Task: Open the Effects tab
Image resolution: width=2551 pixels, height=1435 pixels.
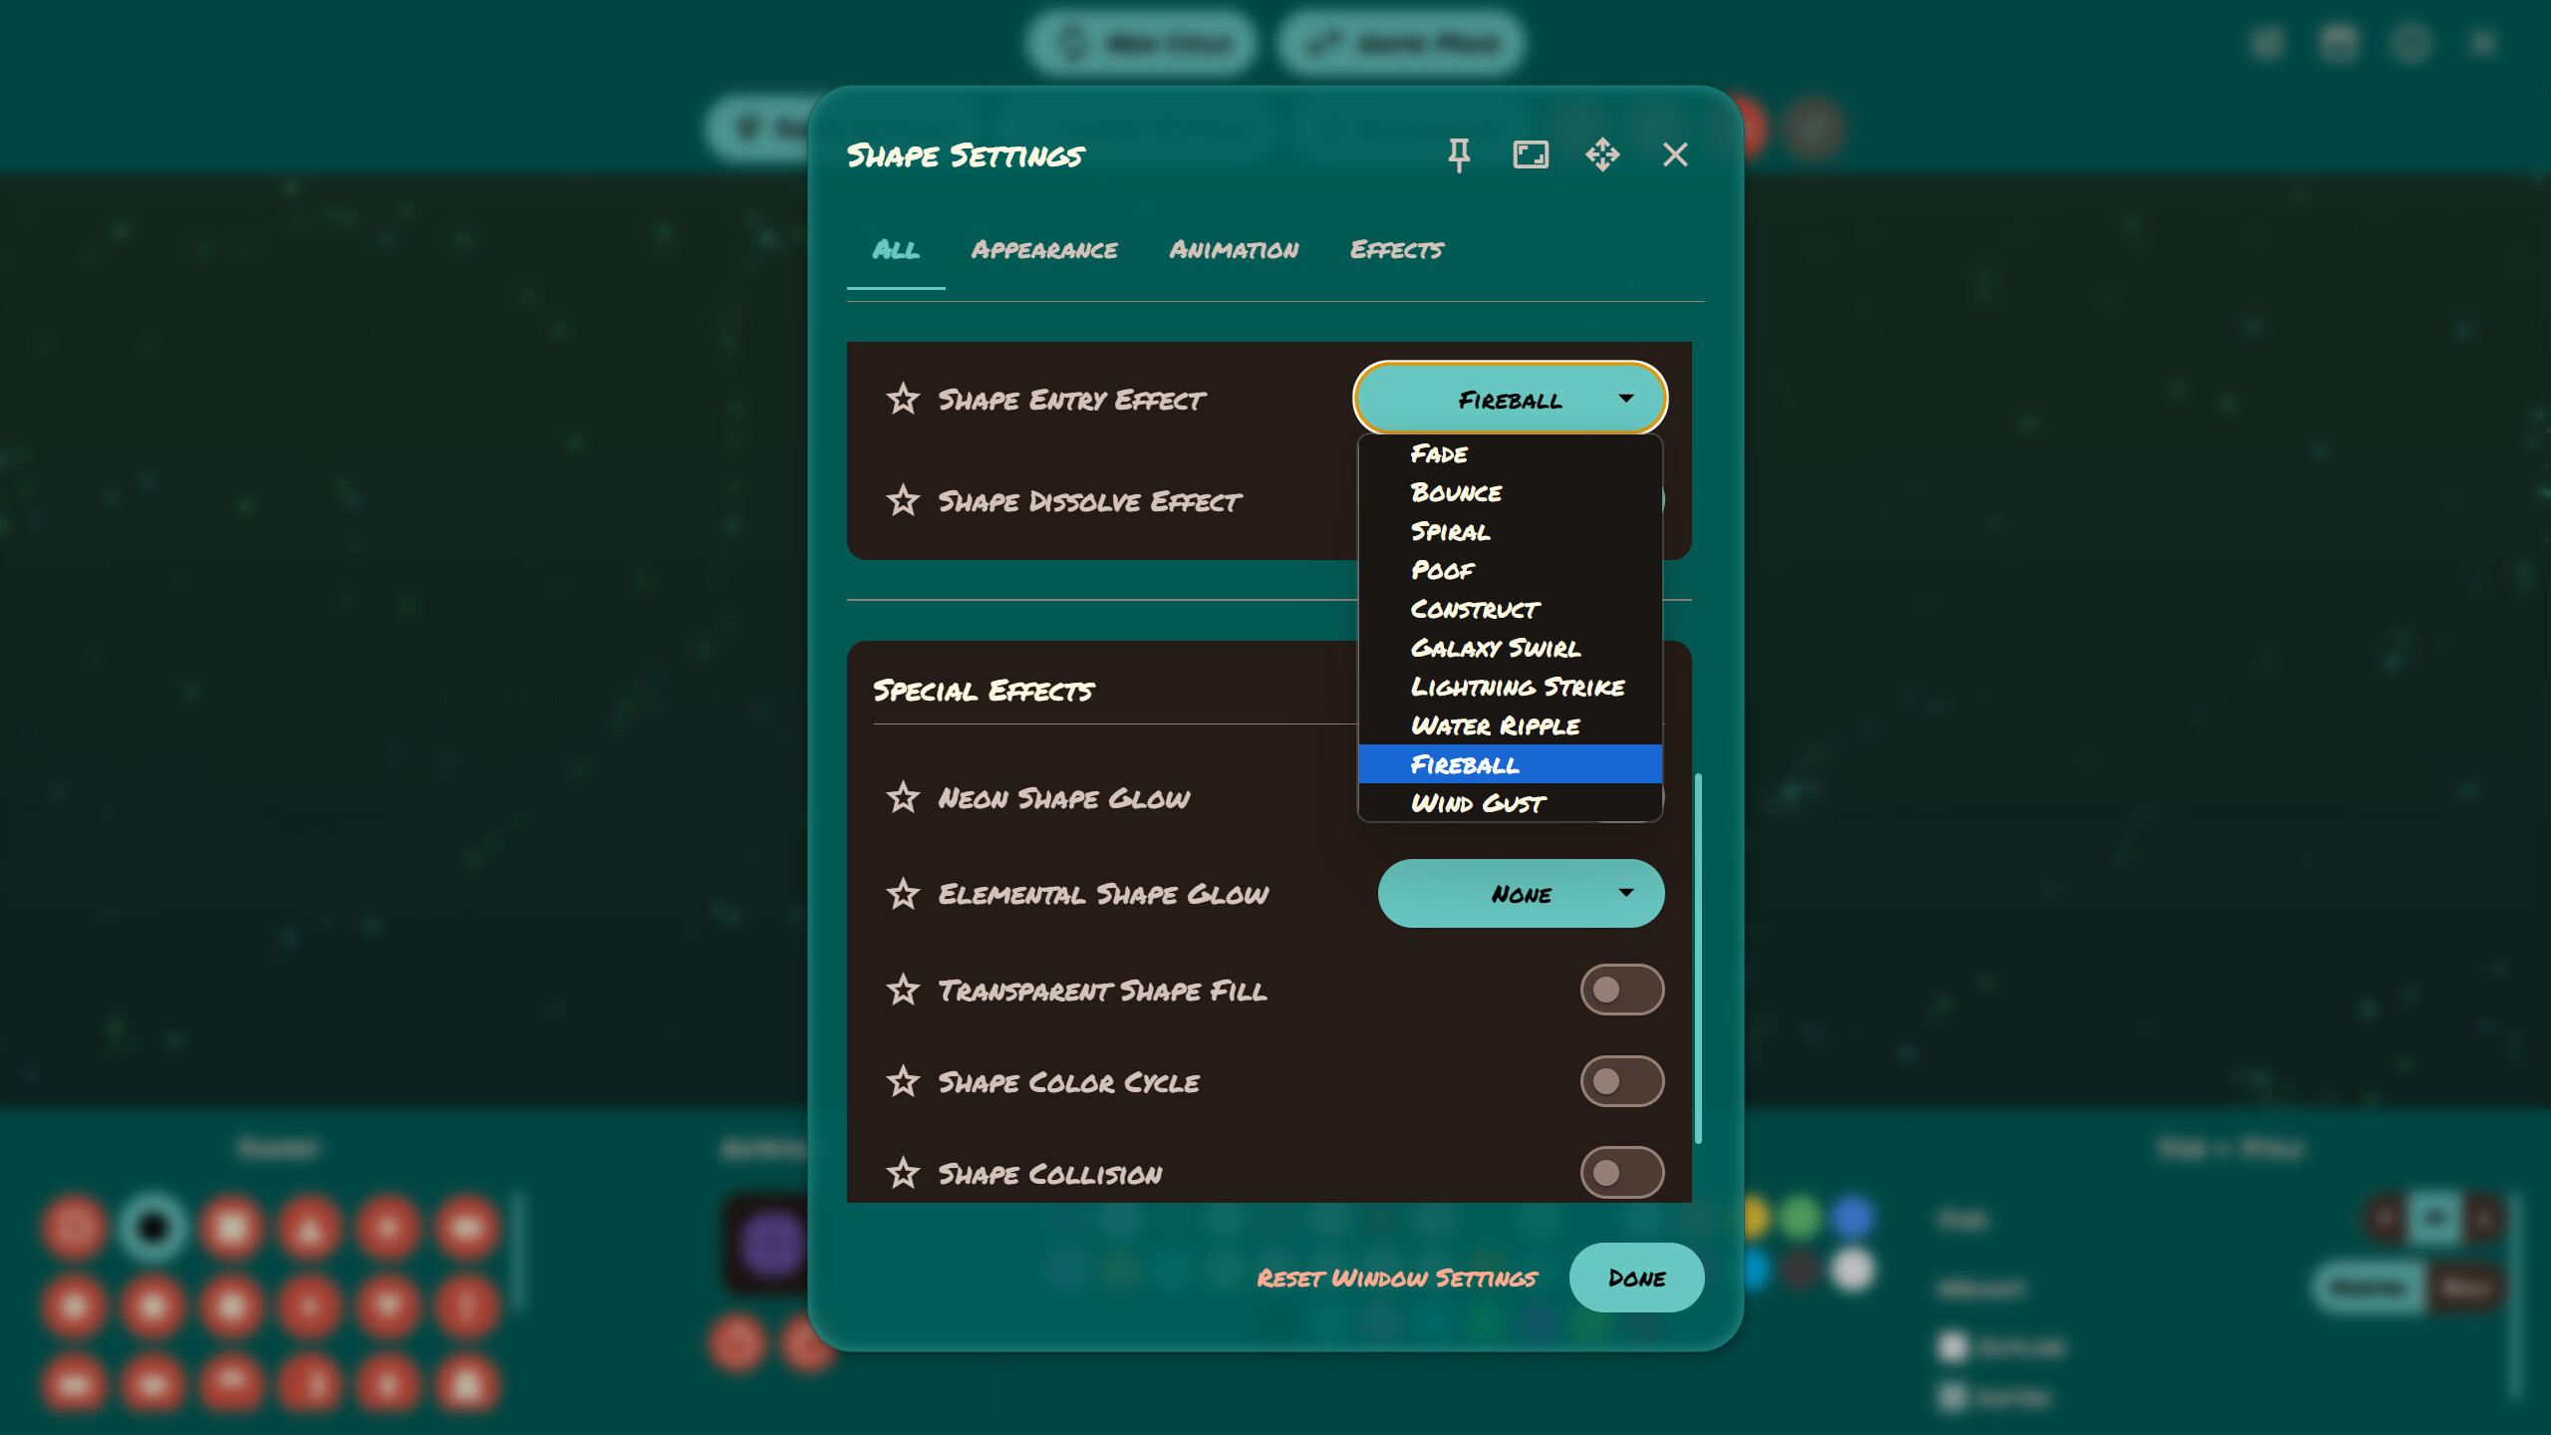Action: [1396, 250]
